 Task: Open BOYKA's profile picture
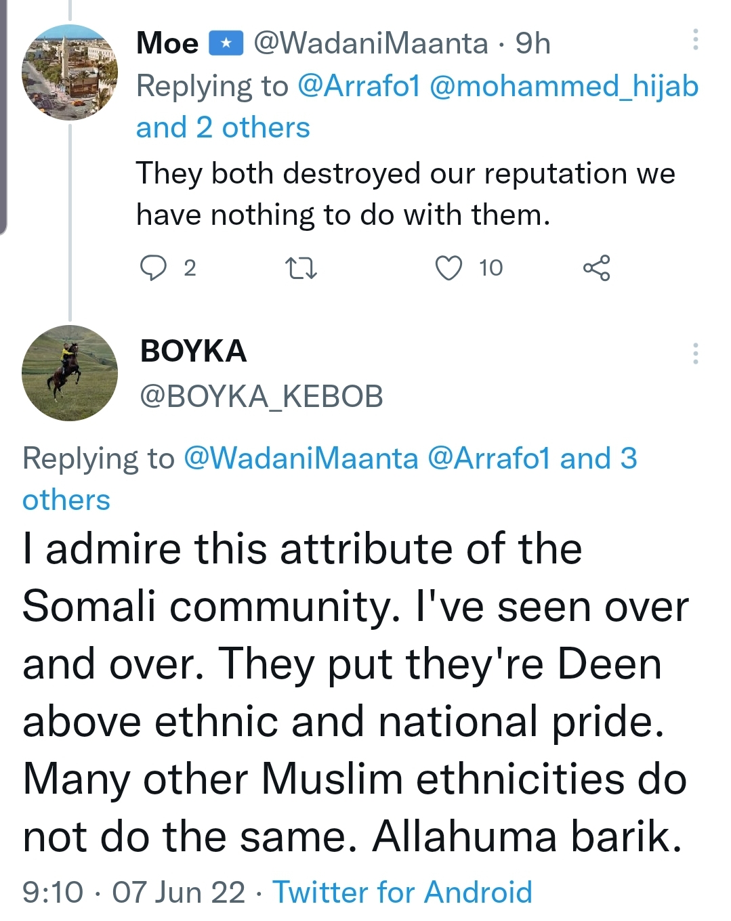(70, 373)
